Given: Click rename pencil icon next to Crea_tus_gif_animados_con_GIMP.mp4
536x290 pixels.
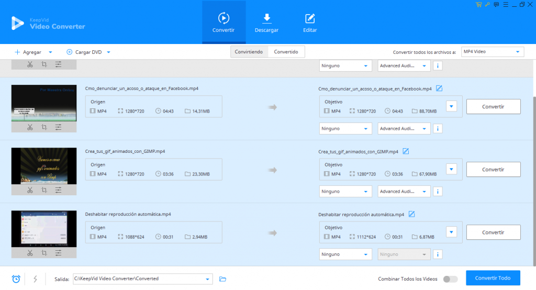Looking at the screenshot, I should 406,151.
